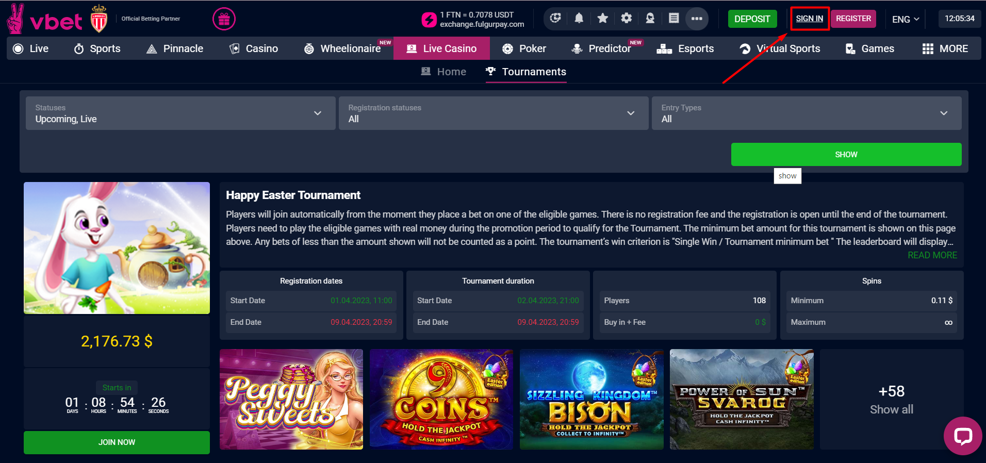986x463 pixels.
Task: Open the gift box promotions icon
Action: [x=224, y=19]
